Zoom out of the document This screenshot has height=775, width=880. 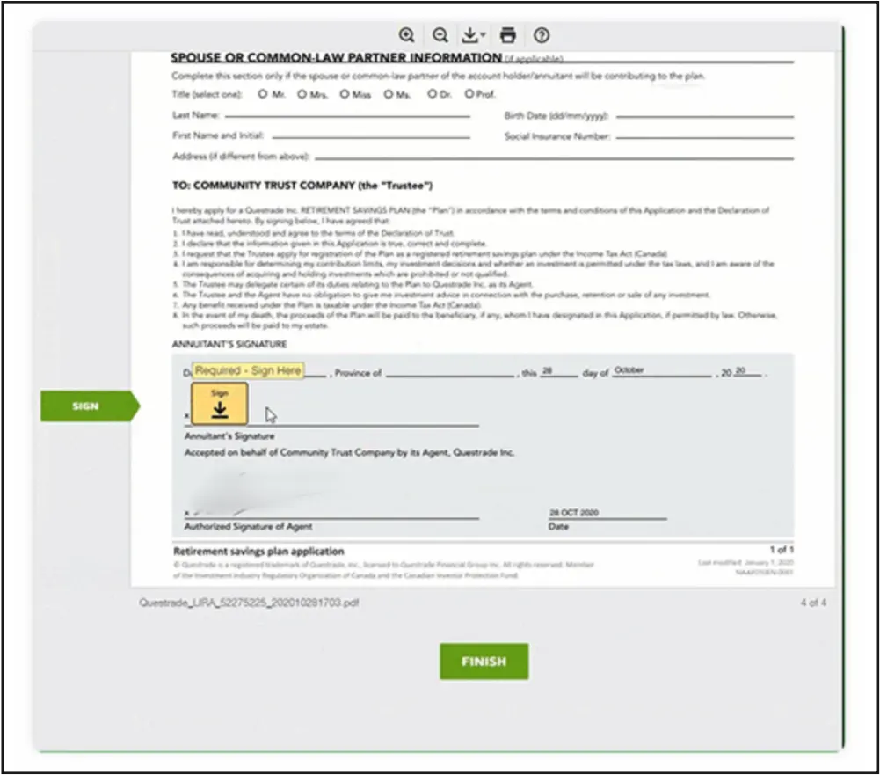(x=440, y=35)
